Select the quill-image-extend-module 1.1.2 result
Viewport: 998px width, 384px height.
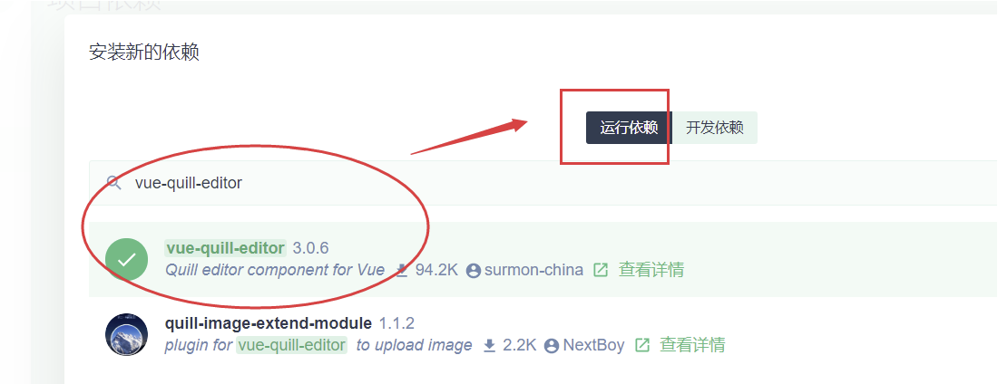click(x=543, y=334)
